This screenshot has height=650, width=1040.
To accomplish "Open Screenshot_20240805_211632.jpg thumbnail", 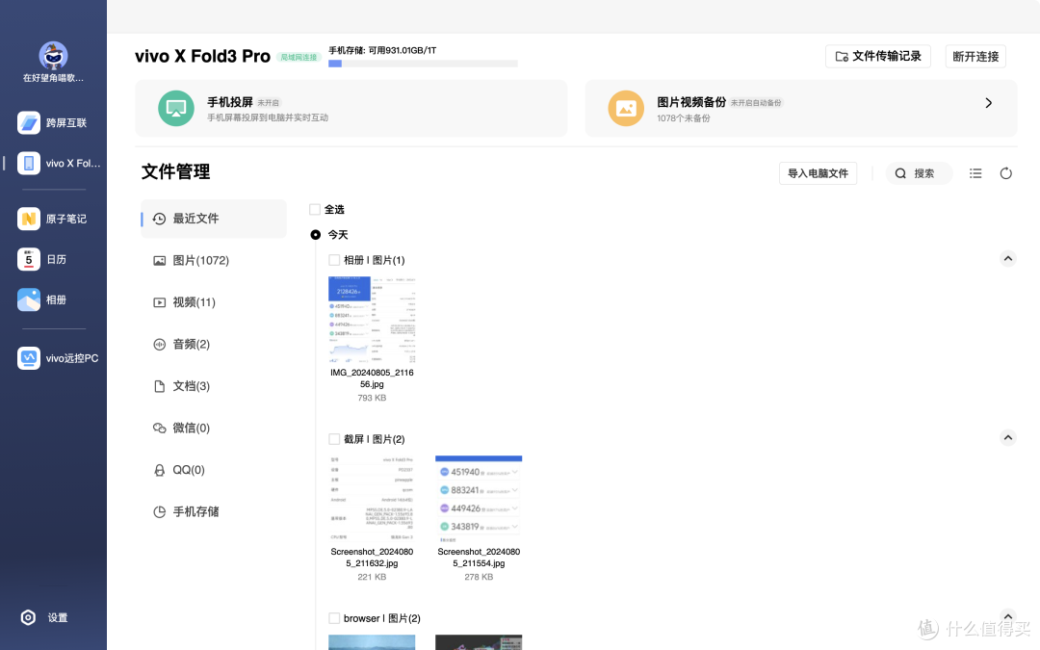I will tap(372, 499).
